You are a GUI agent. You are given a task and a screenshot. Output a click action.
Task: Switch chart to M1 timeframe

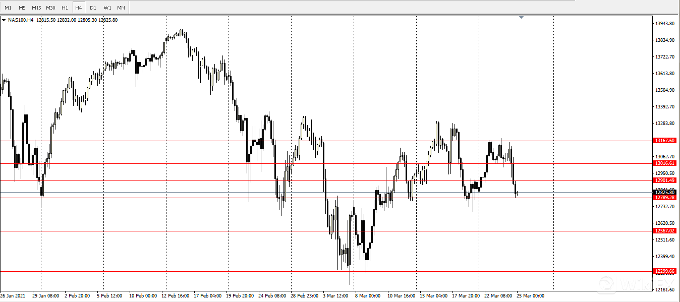8,8
